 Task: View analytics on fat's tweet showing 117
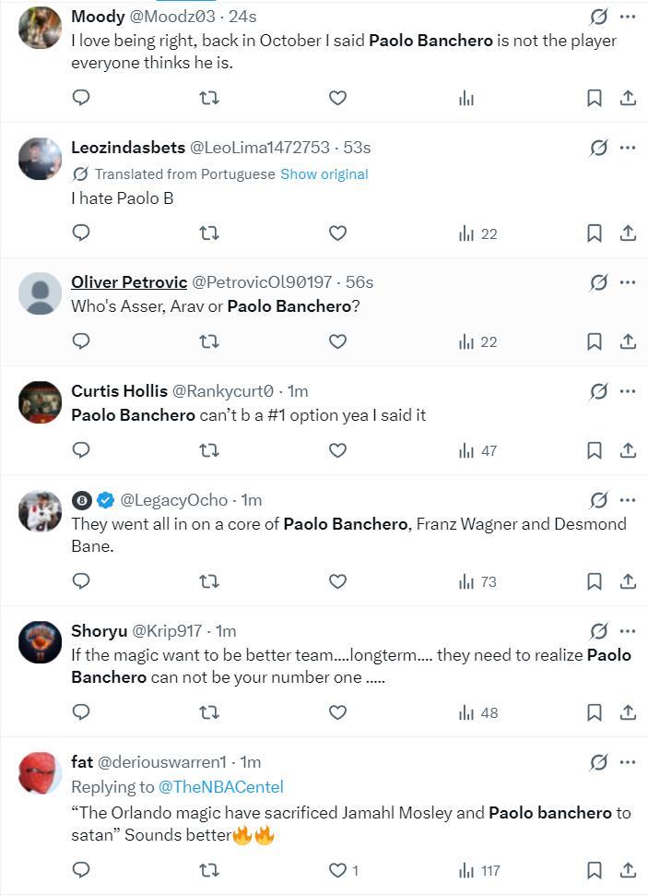point(477,870)
